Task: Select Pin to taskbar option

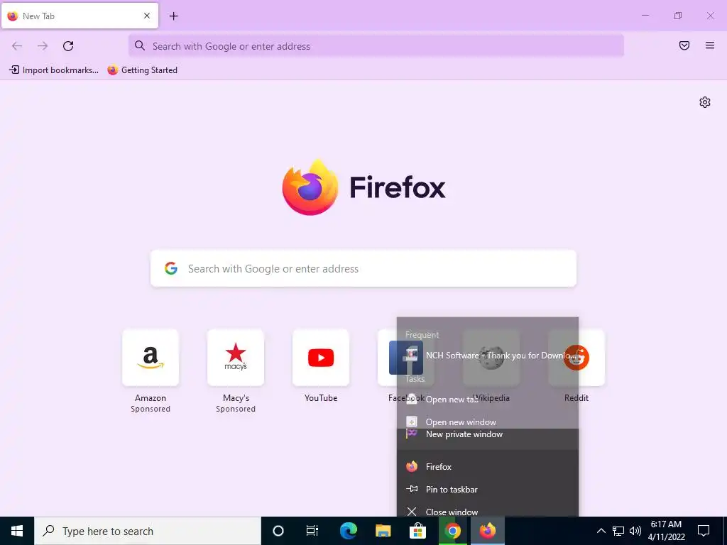Action: (x=488, y=490)
